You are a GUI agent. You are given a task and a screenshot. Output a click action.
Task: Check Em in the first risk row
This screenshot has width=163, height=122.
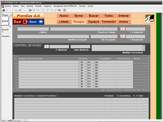pos(86,62)
